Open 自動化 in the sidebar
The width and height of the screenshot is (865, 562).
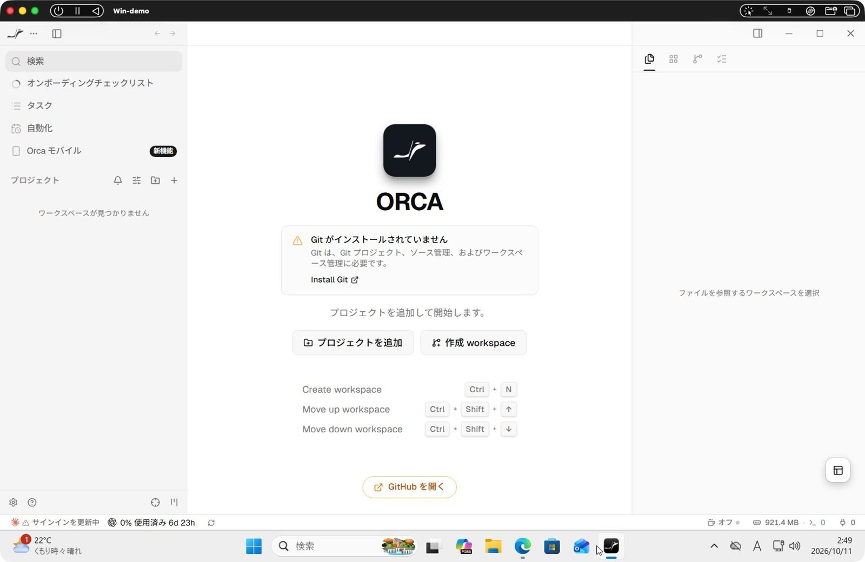pyautogui.click(x=94, y=128)
